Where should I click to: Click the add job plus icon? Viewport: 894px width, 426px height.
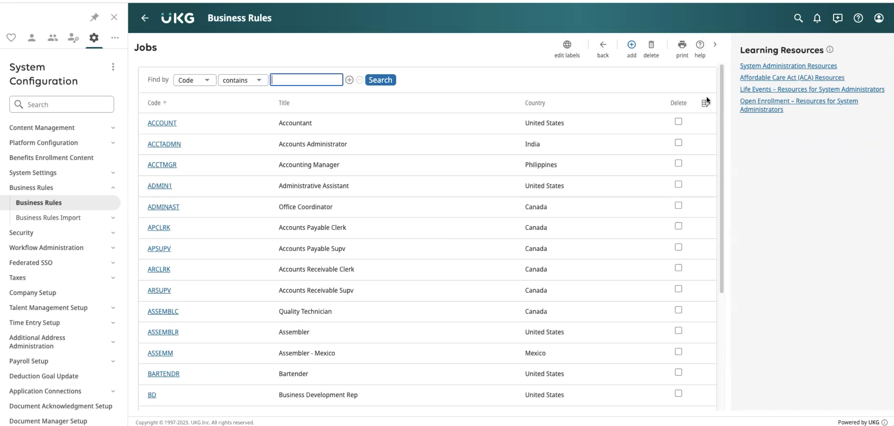pos(631,45)
